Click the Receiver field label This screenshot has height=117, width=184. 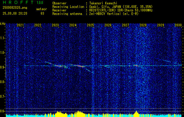(x=59, y=10)
